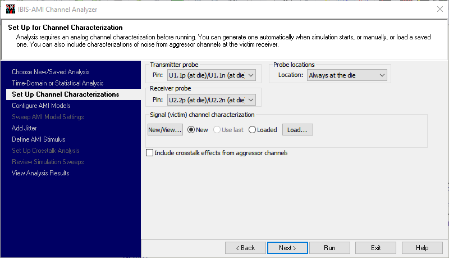The height and width of the screenshot is (258, 449).
Task: Go to Choose New/Saved Analysis step
Action: pyautogui.click(x=51, y=72)
